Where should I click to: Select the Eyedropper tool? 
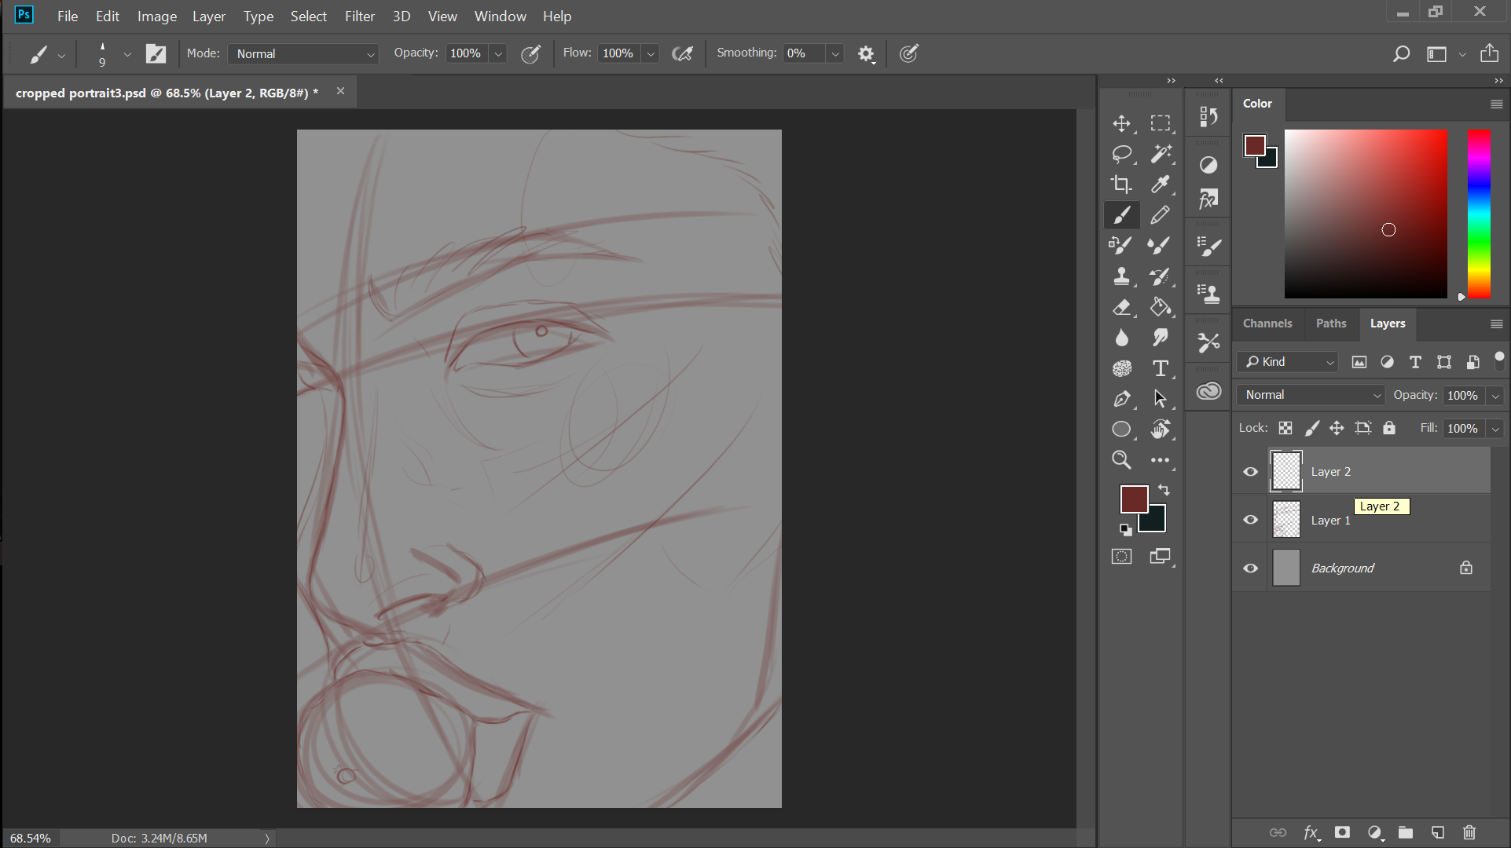click(1160, 185)
